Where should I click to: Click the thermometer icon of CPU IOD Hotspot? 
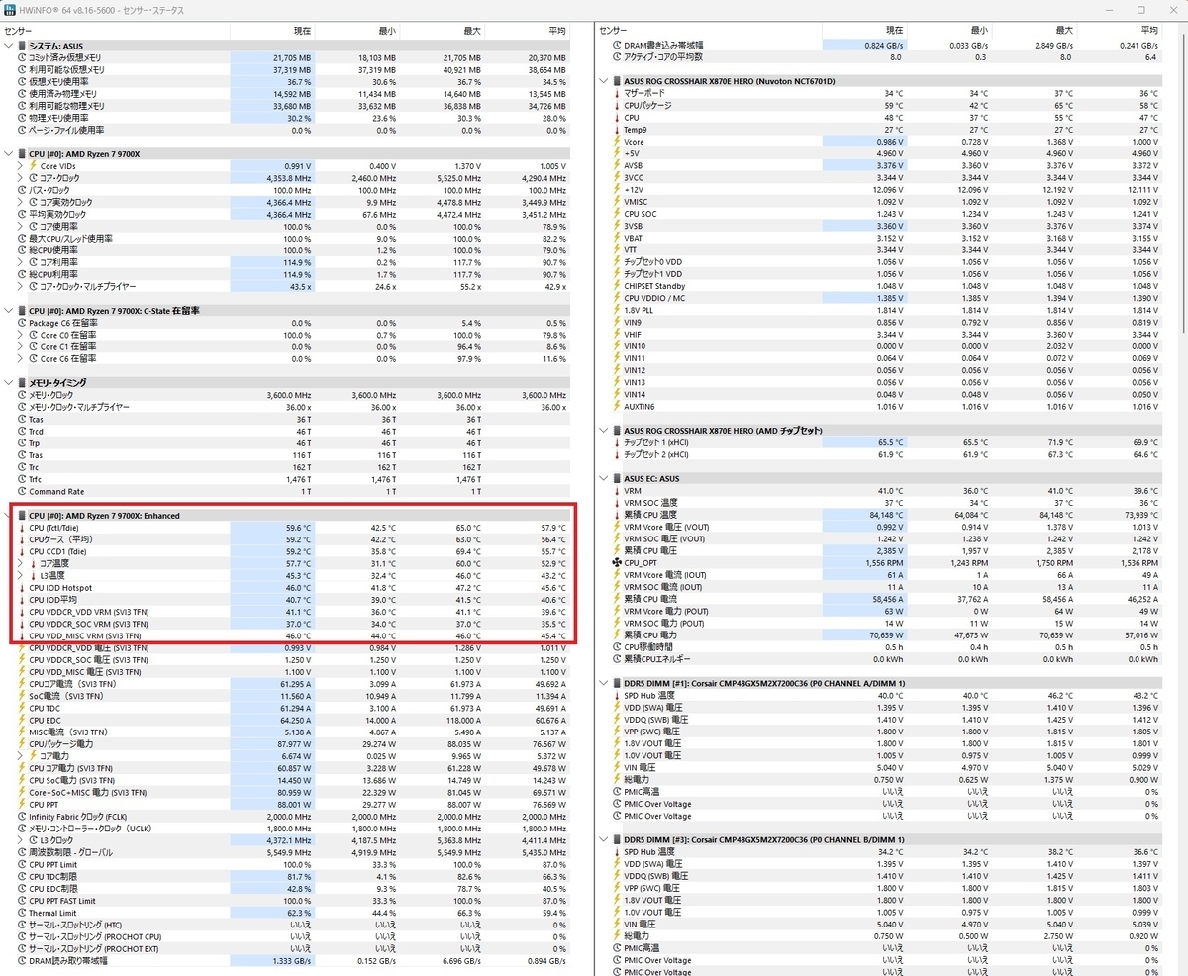[23, 588]
